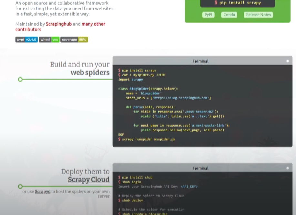This screenshot has height=215, width=296.
Task: Click the <API_KEY> placeholder text
Action: pyautogui.click(x=189, y=187)
